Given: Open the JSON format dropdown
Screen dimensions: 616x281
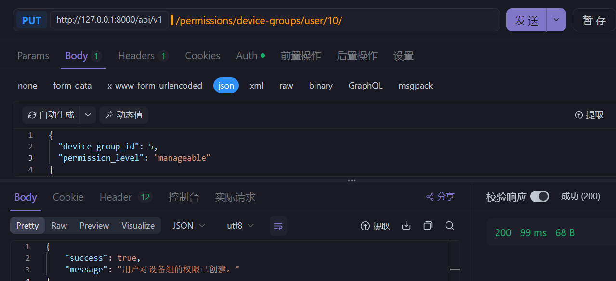Looking at the screenshot, I should click(x=189, y=226).
